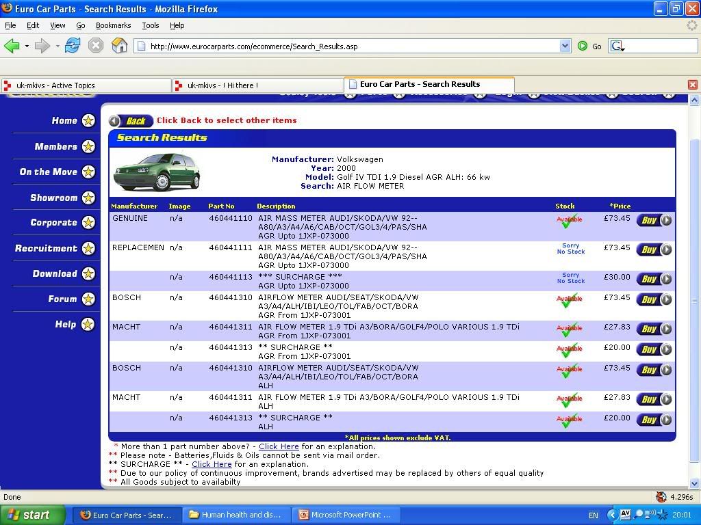Click the blue Back button on results page
Viewport: 701px width, 525px height.
coord(131,120)
